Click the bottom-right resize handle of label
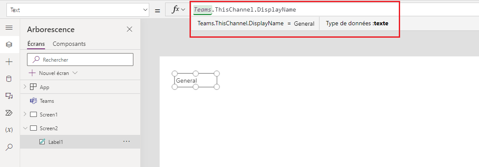This screenshot has height=167, width=479. pos(217,87)
